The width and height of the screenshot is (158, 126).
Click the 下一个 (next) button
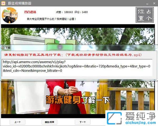(82, 122)
